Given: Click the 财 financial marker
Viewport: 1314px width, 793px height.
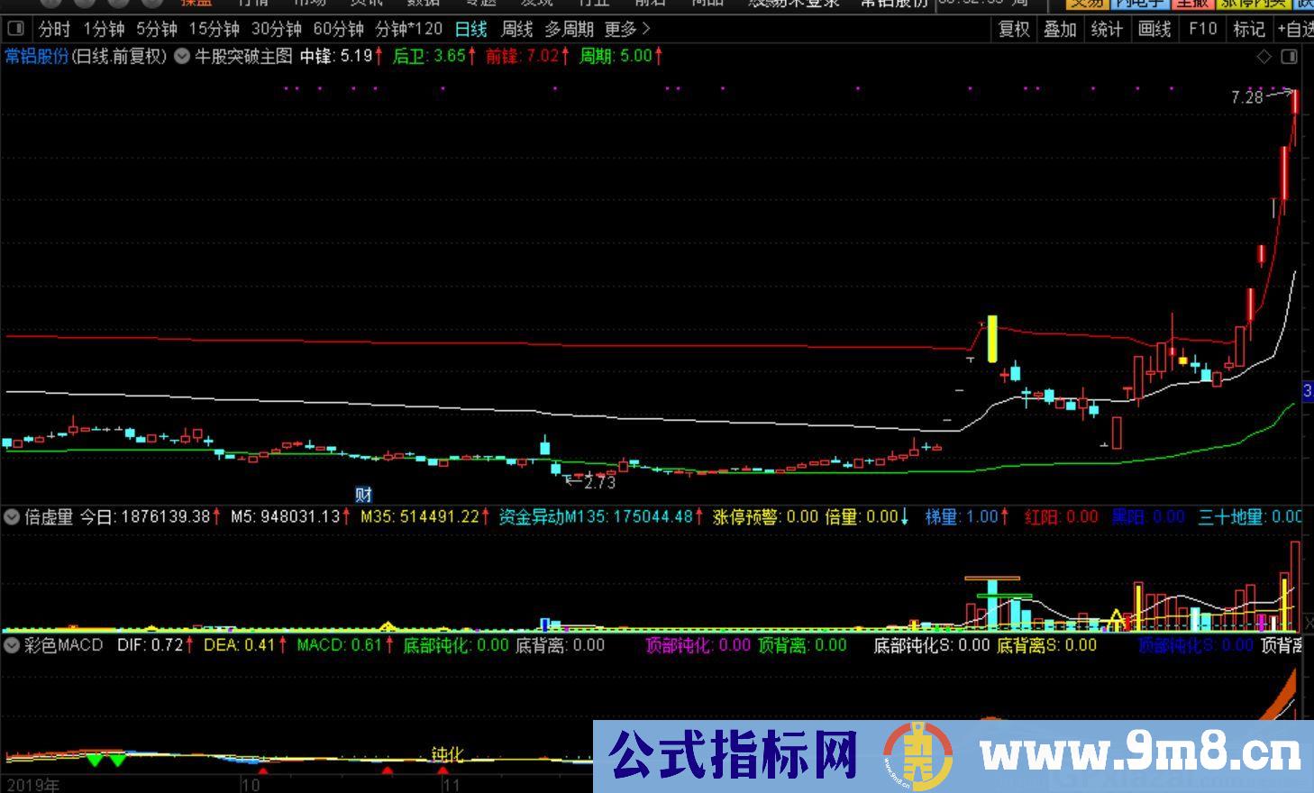Looking at the screenshot, I should 363,495.
